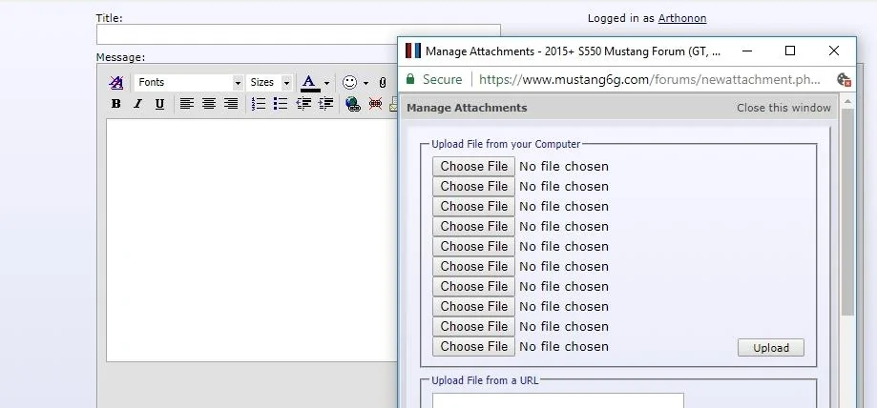Click the third Choose File button
Viewport: 877px width, 408px height.
tap(473, 207)
